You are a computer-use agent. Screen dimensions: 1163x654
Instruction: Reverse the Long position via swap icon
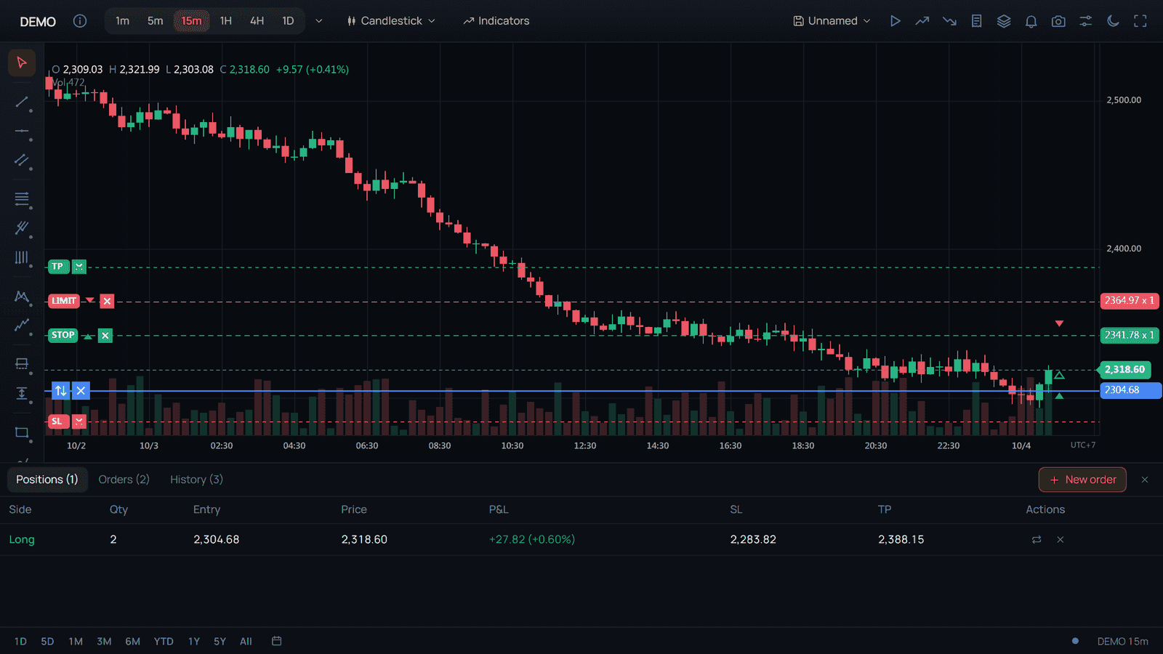click(1037, 539)
